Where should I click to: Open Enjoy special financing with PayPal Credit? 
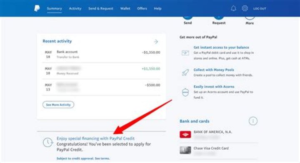pyautogui.click(x=95, y=138)
